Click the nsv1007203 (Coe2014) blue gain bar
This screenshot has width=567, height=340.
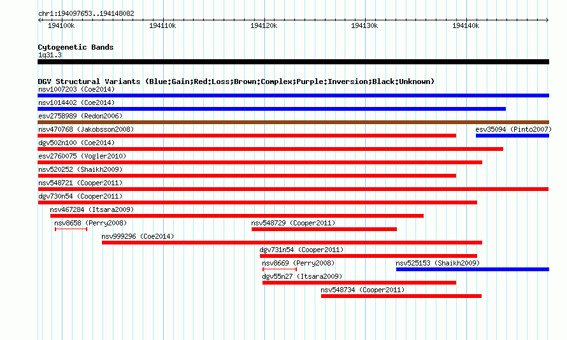293,96
